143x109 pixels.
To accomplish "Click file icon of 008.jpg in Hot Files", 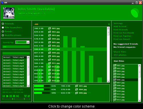I will click(x=115, y=85).
